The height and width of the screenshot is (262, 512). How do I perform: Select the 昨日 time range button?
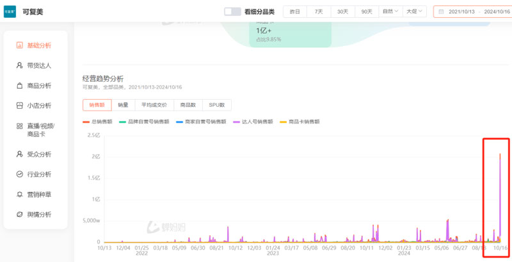point(294,12)
